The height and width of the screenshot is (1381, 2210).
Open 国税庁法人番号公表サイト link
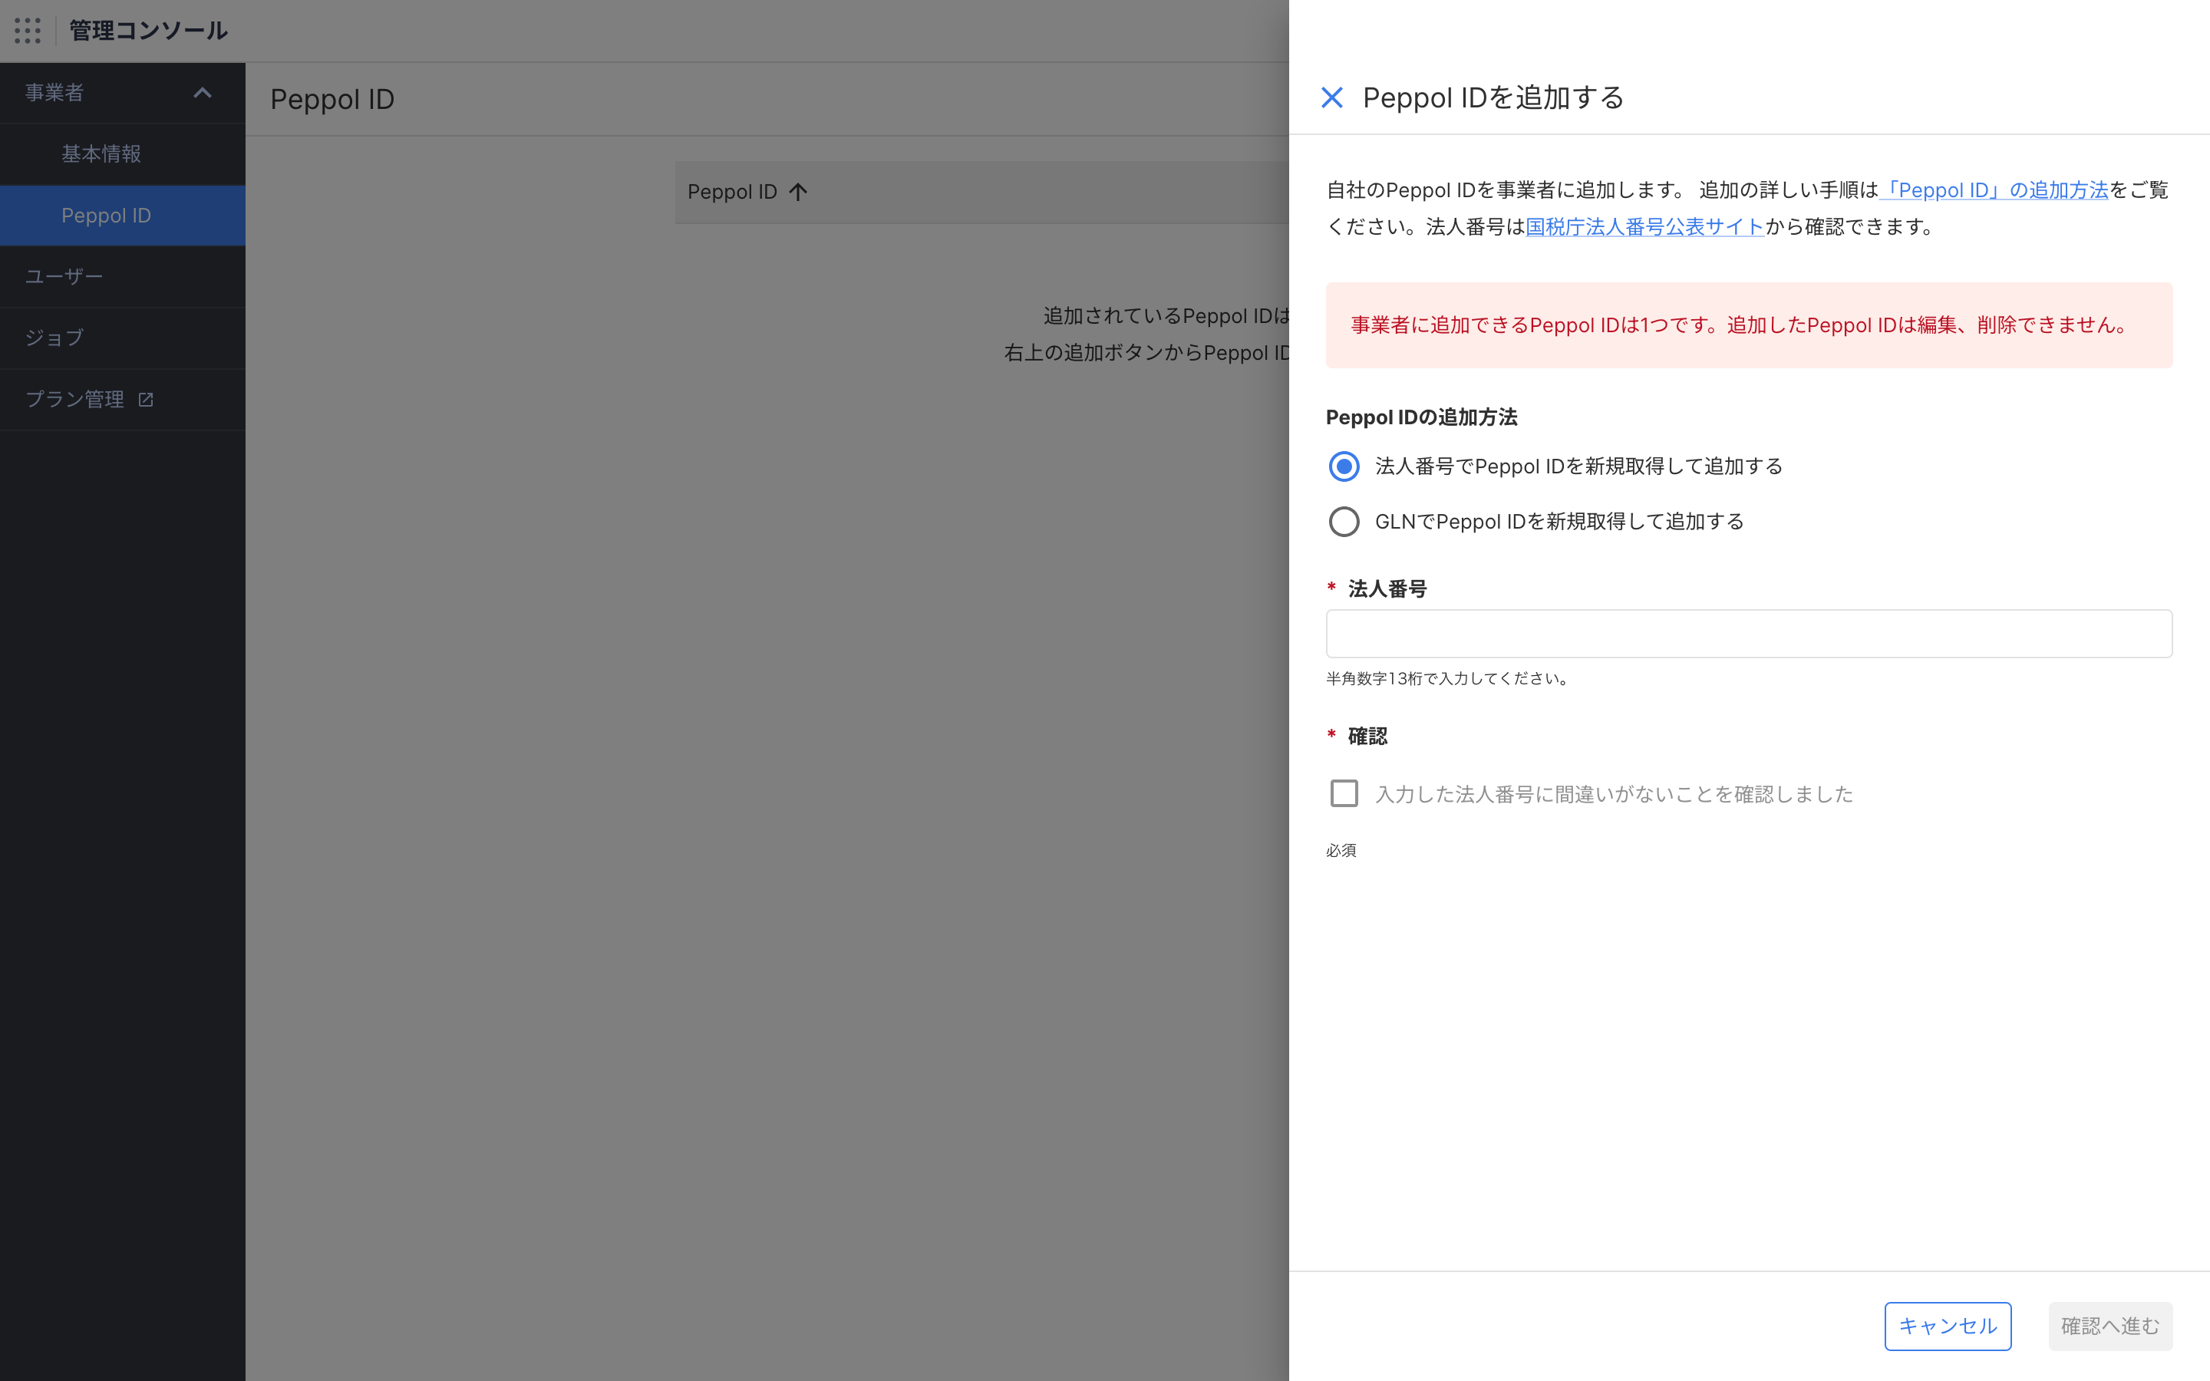(1644, 226)
